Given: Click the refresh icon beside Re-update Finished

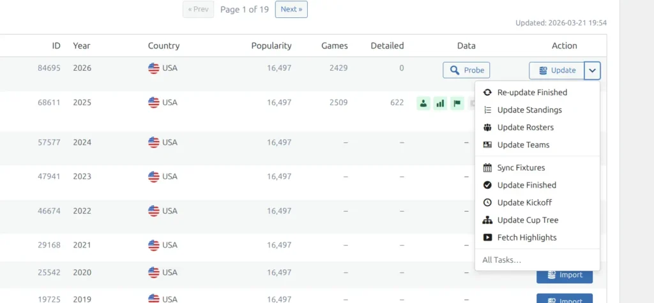Looking at the screenshot, I should point(487,92).
